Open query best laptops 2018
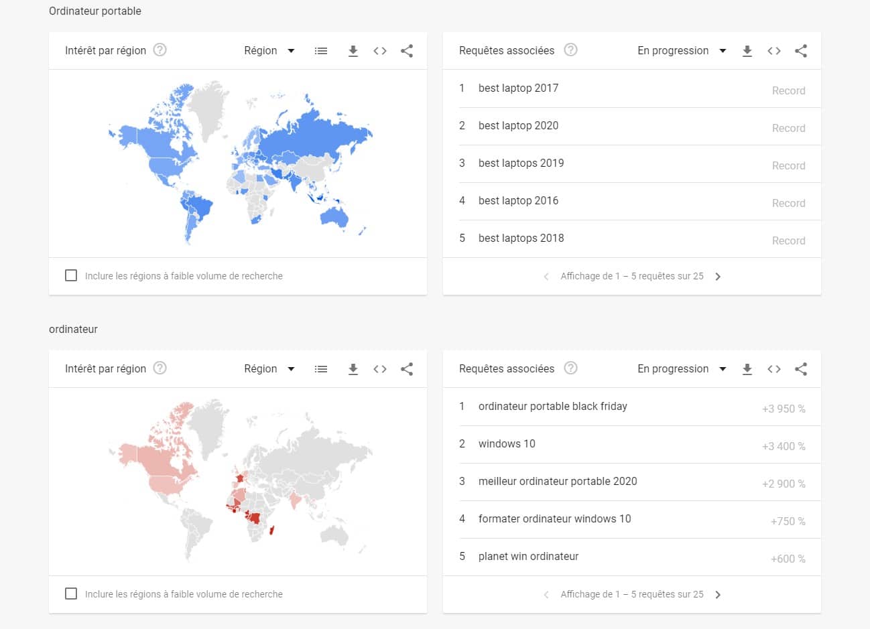The width and height of the screenshot is (870, 629). (x=521, y=238)
